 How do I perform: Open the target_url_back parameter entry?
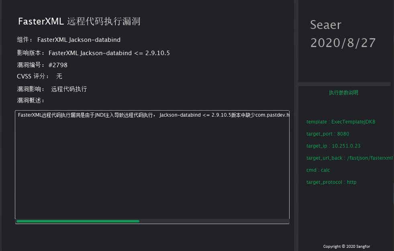tap(350, 158)
